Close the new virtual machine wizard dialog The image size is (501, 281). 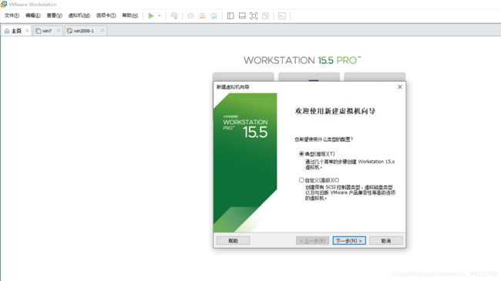click(400, 87)
